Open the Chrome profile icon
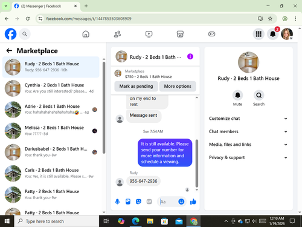 pos(284,19)
